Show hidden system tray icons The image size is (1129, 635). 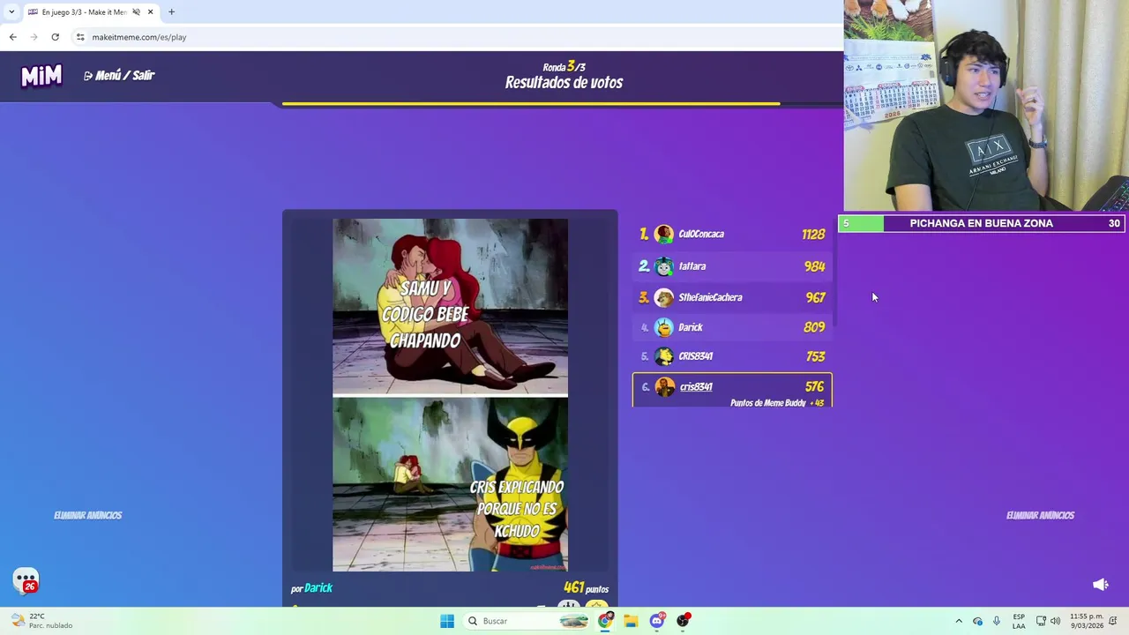[x=959, y=621]
